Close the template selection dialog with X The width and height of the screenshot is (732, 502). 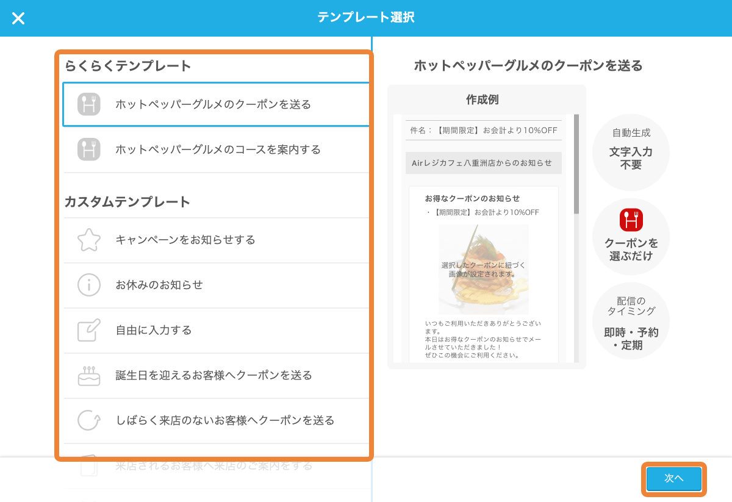click(x=18, y=18)
